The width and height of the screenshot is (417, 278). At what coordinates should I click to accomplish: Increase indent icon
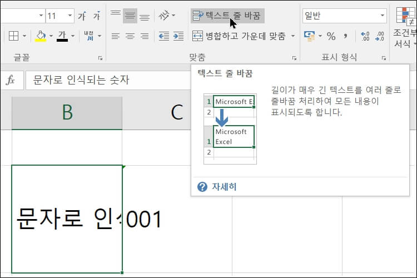(178, 36)
